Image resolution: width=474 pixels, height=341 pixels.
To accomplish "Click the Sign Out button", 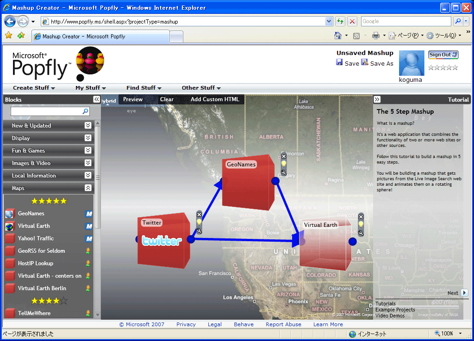I will [443, 55].
